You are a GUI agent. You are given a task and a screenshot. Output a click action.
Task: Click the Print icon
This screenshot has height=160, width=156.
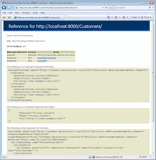click(x=124, y=17)
